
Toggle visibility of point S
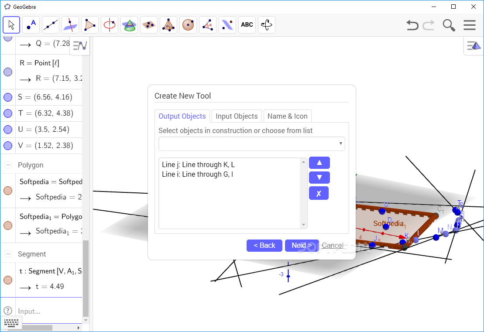coord(8,97)
